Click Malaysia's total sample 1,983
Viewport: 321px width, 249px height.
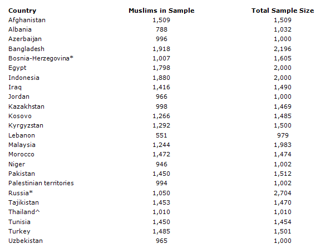[283, 145]
